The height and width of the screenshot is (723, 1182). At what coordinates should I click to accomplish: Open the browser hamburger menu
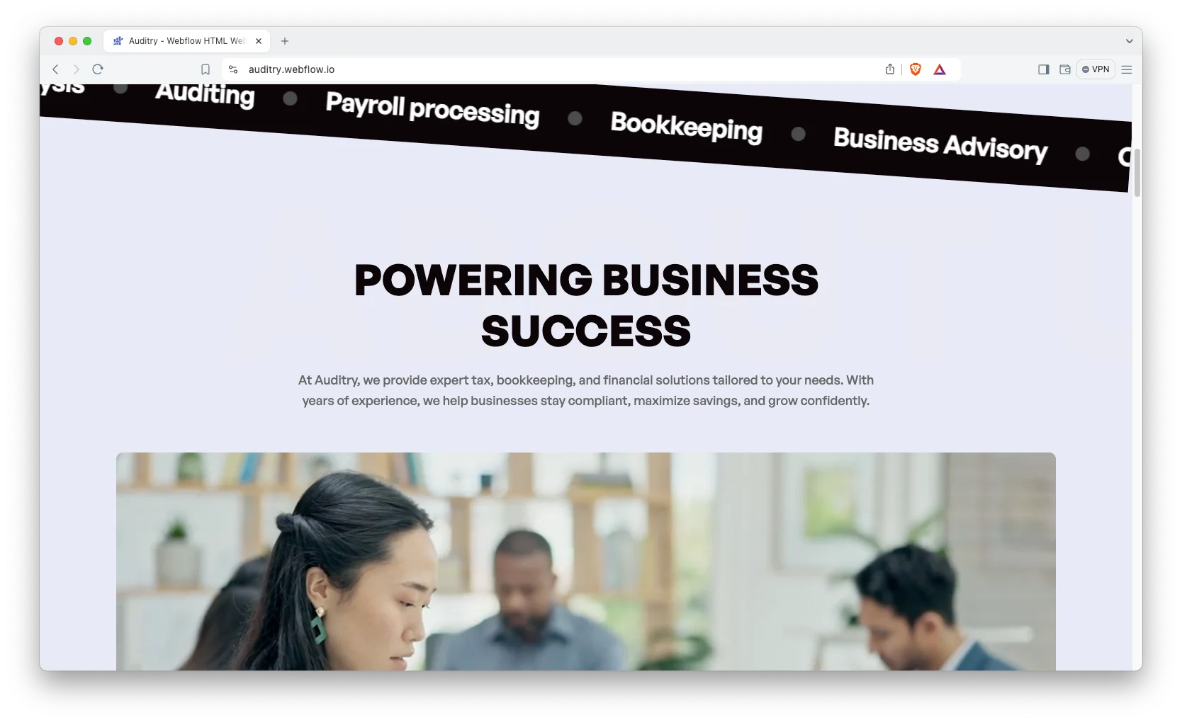(x=1127, y=69)
